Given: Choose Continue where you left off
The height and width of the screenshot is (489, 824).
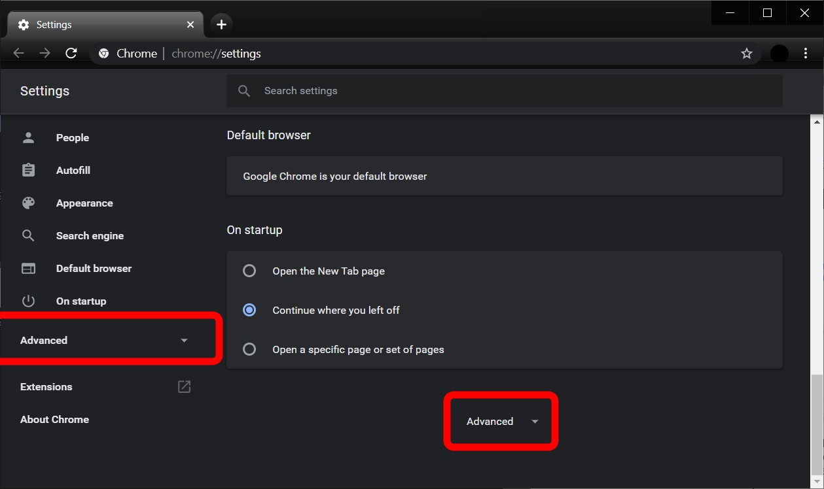Looking at the screenshot, I should [x=249, y=310].
